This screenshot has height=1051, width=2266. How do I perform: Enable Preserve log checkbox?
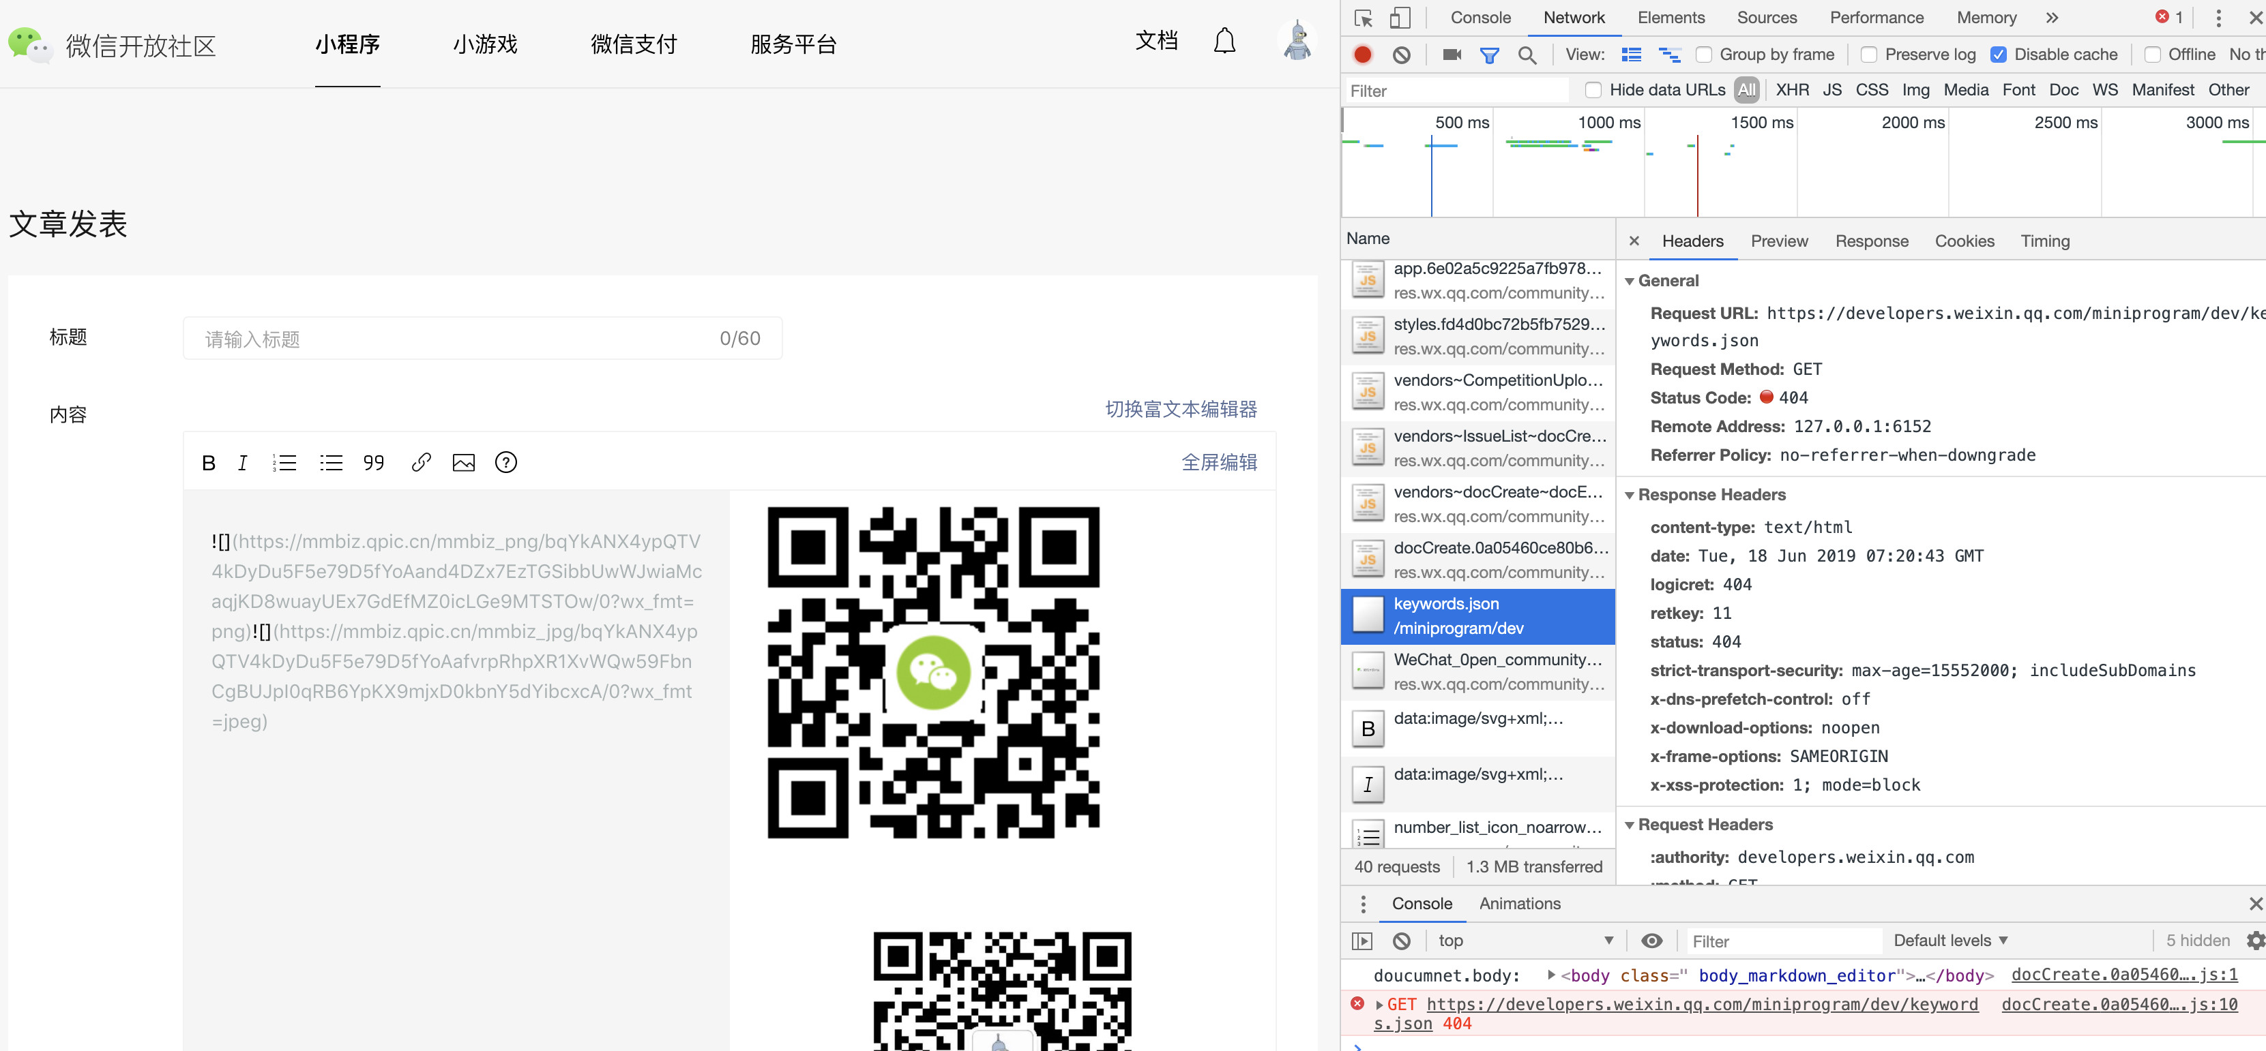1869,55
